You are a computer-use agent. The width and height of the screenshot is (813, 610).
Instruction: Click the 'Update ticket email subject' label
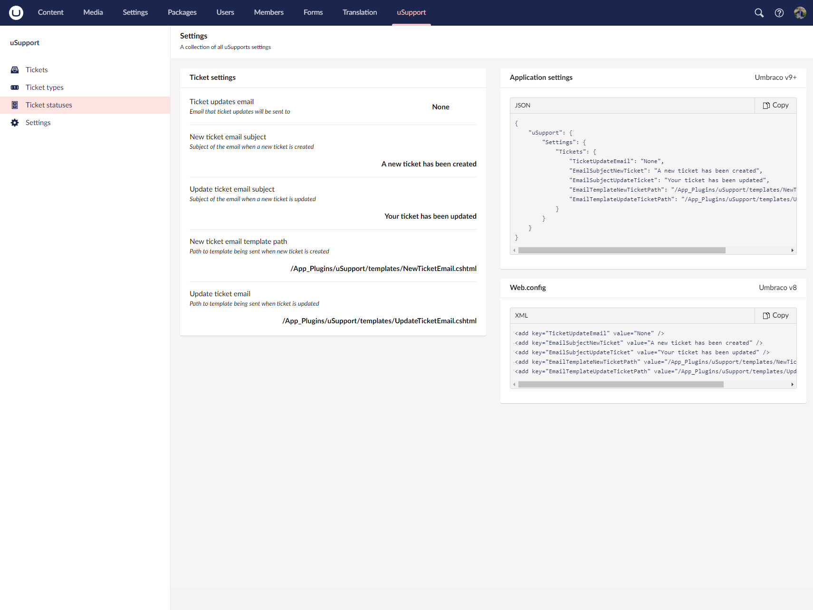(x=232, y=189)
